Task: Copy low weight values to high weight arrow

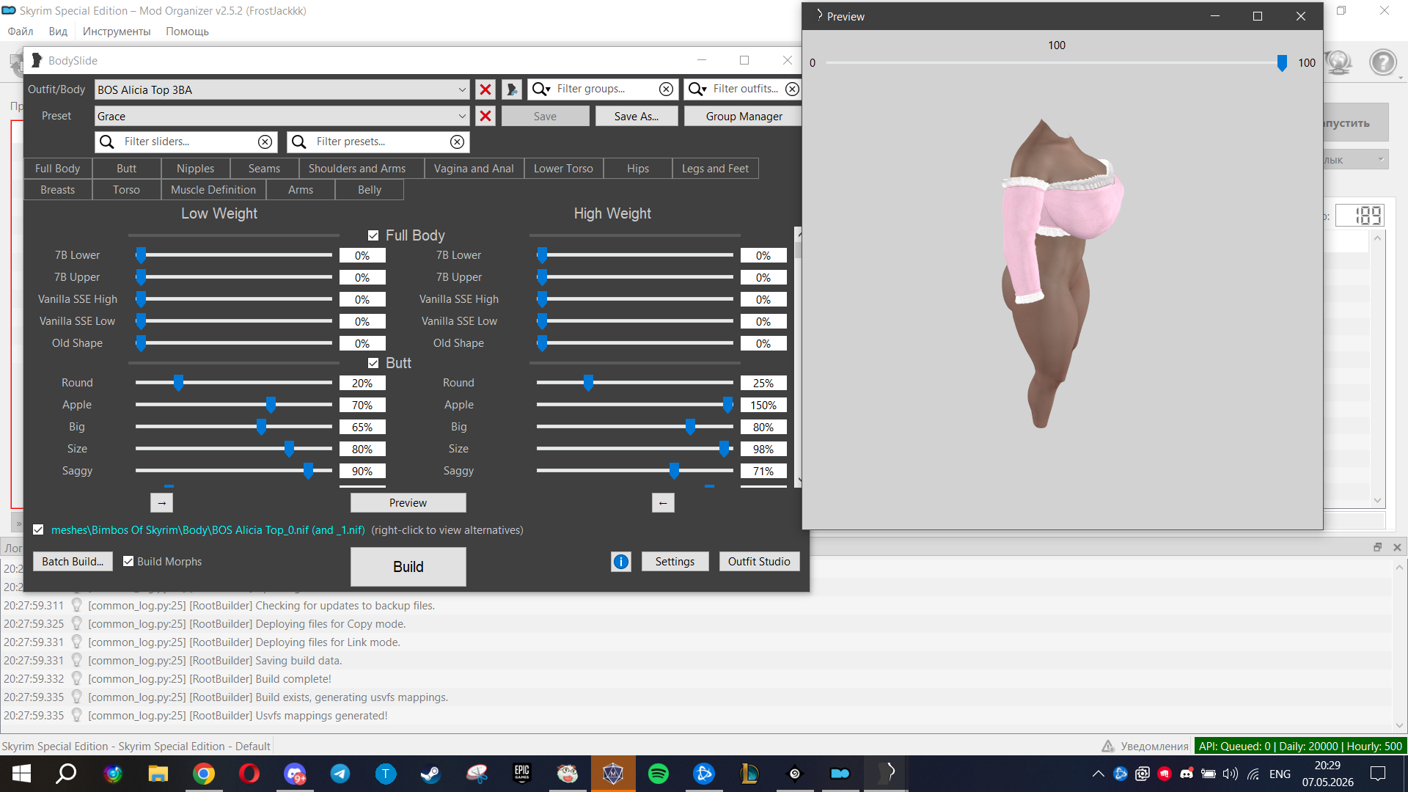Action: [x=162, y=503]
